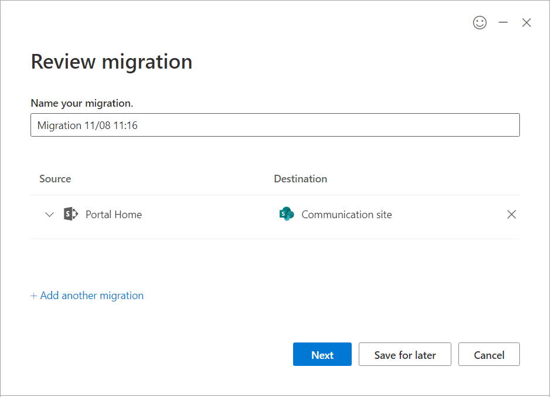Minimize the migration tool window

[503, 23]
